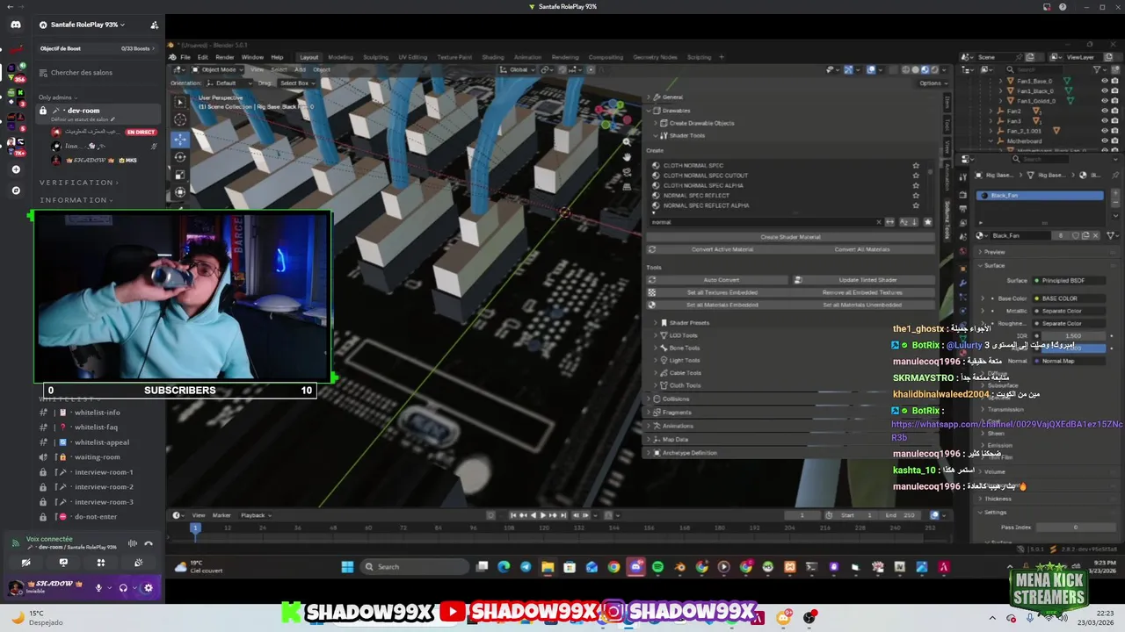This screenshot has width=1125, height=632.
Task: Pick the Select Box tool arrow icon
Action: (179, 103)
